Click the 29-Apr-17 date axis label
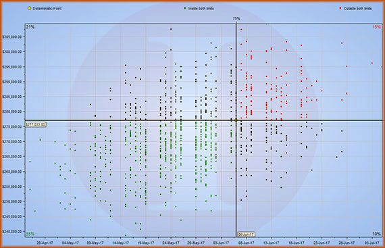Image resolution: width=385 pixels, height=248 pixels. coord(45,243)
